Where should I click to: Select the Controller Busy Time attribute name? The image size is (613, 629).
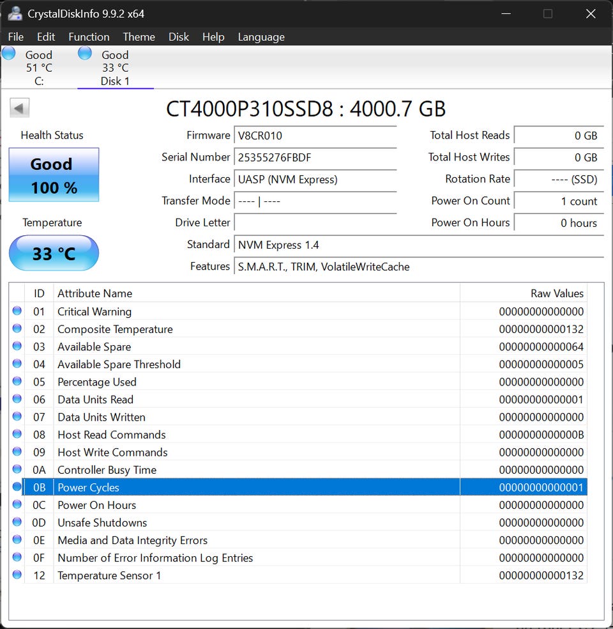point(107,470)
